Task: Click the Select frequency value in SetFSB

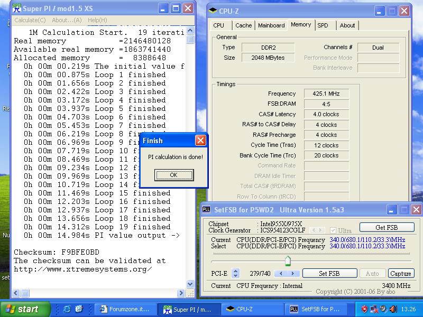Action: pyautogui.click(x=367, y=246)
